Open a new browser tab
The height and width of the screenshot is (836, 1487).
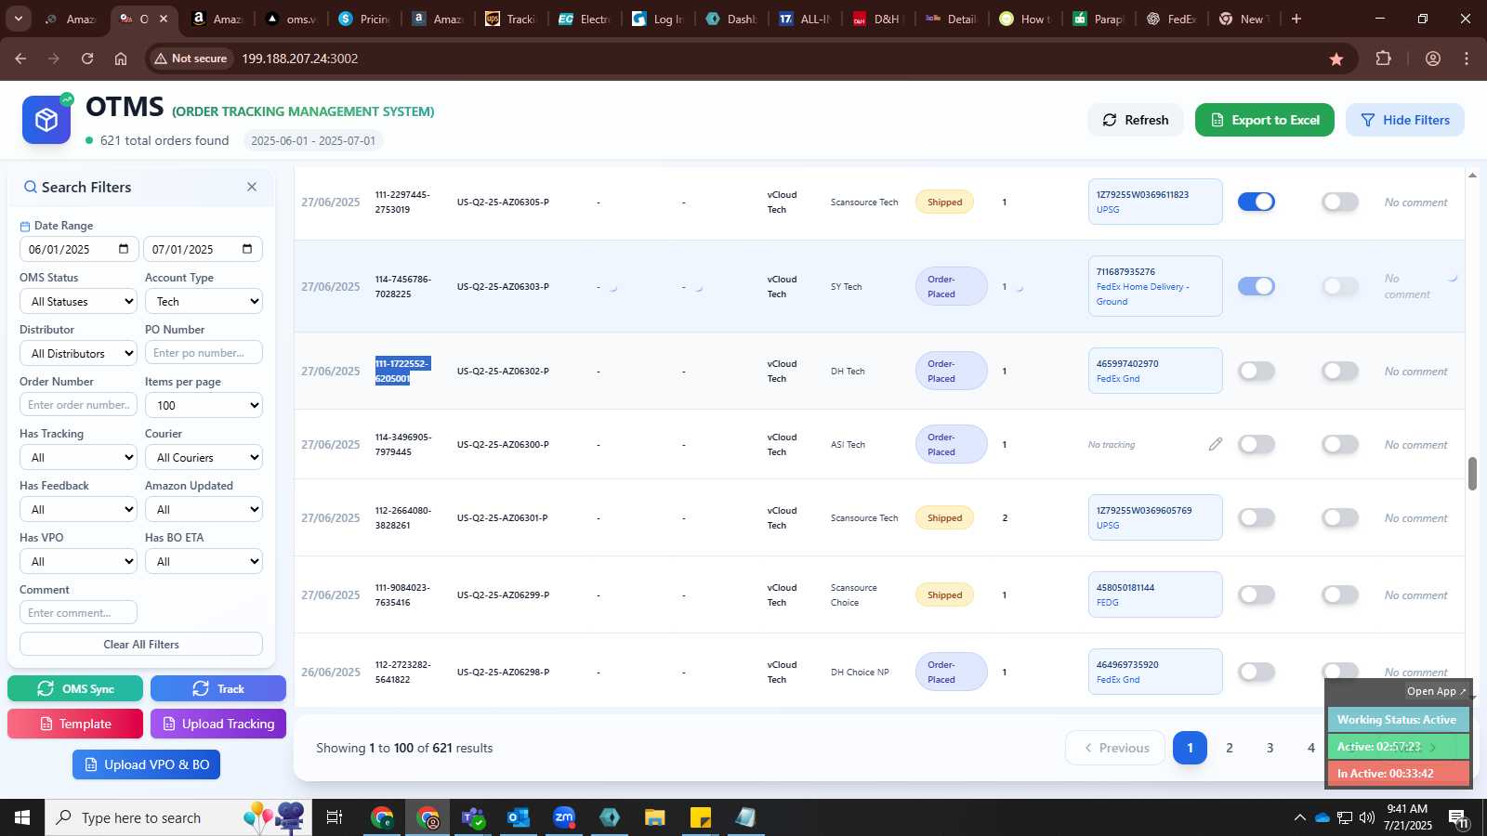[1296, 19]
